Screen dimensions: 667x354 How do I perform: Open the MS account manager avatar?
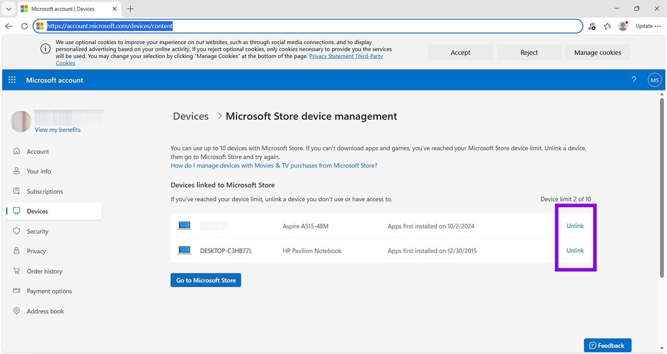pos(655,80)
